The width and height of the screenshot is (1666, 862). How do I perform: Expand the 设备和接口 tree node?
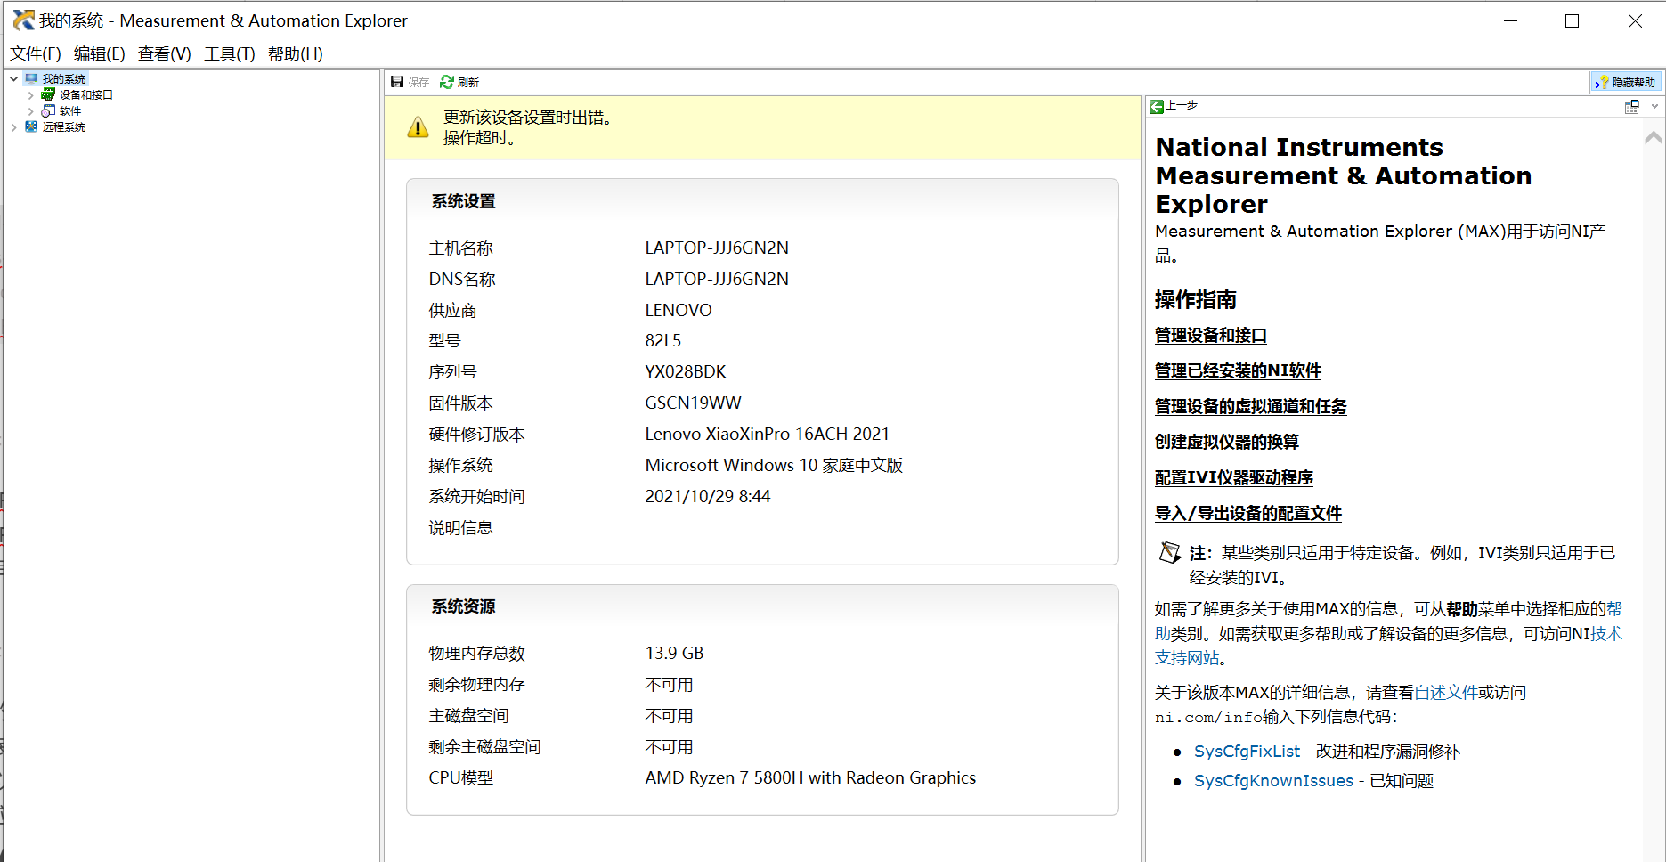pyautogui.click(x=30, y=94)
